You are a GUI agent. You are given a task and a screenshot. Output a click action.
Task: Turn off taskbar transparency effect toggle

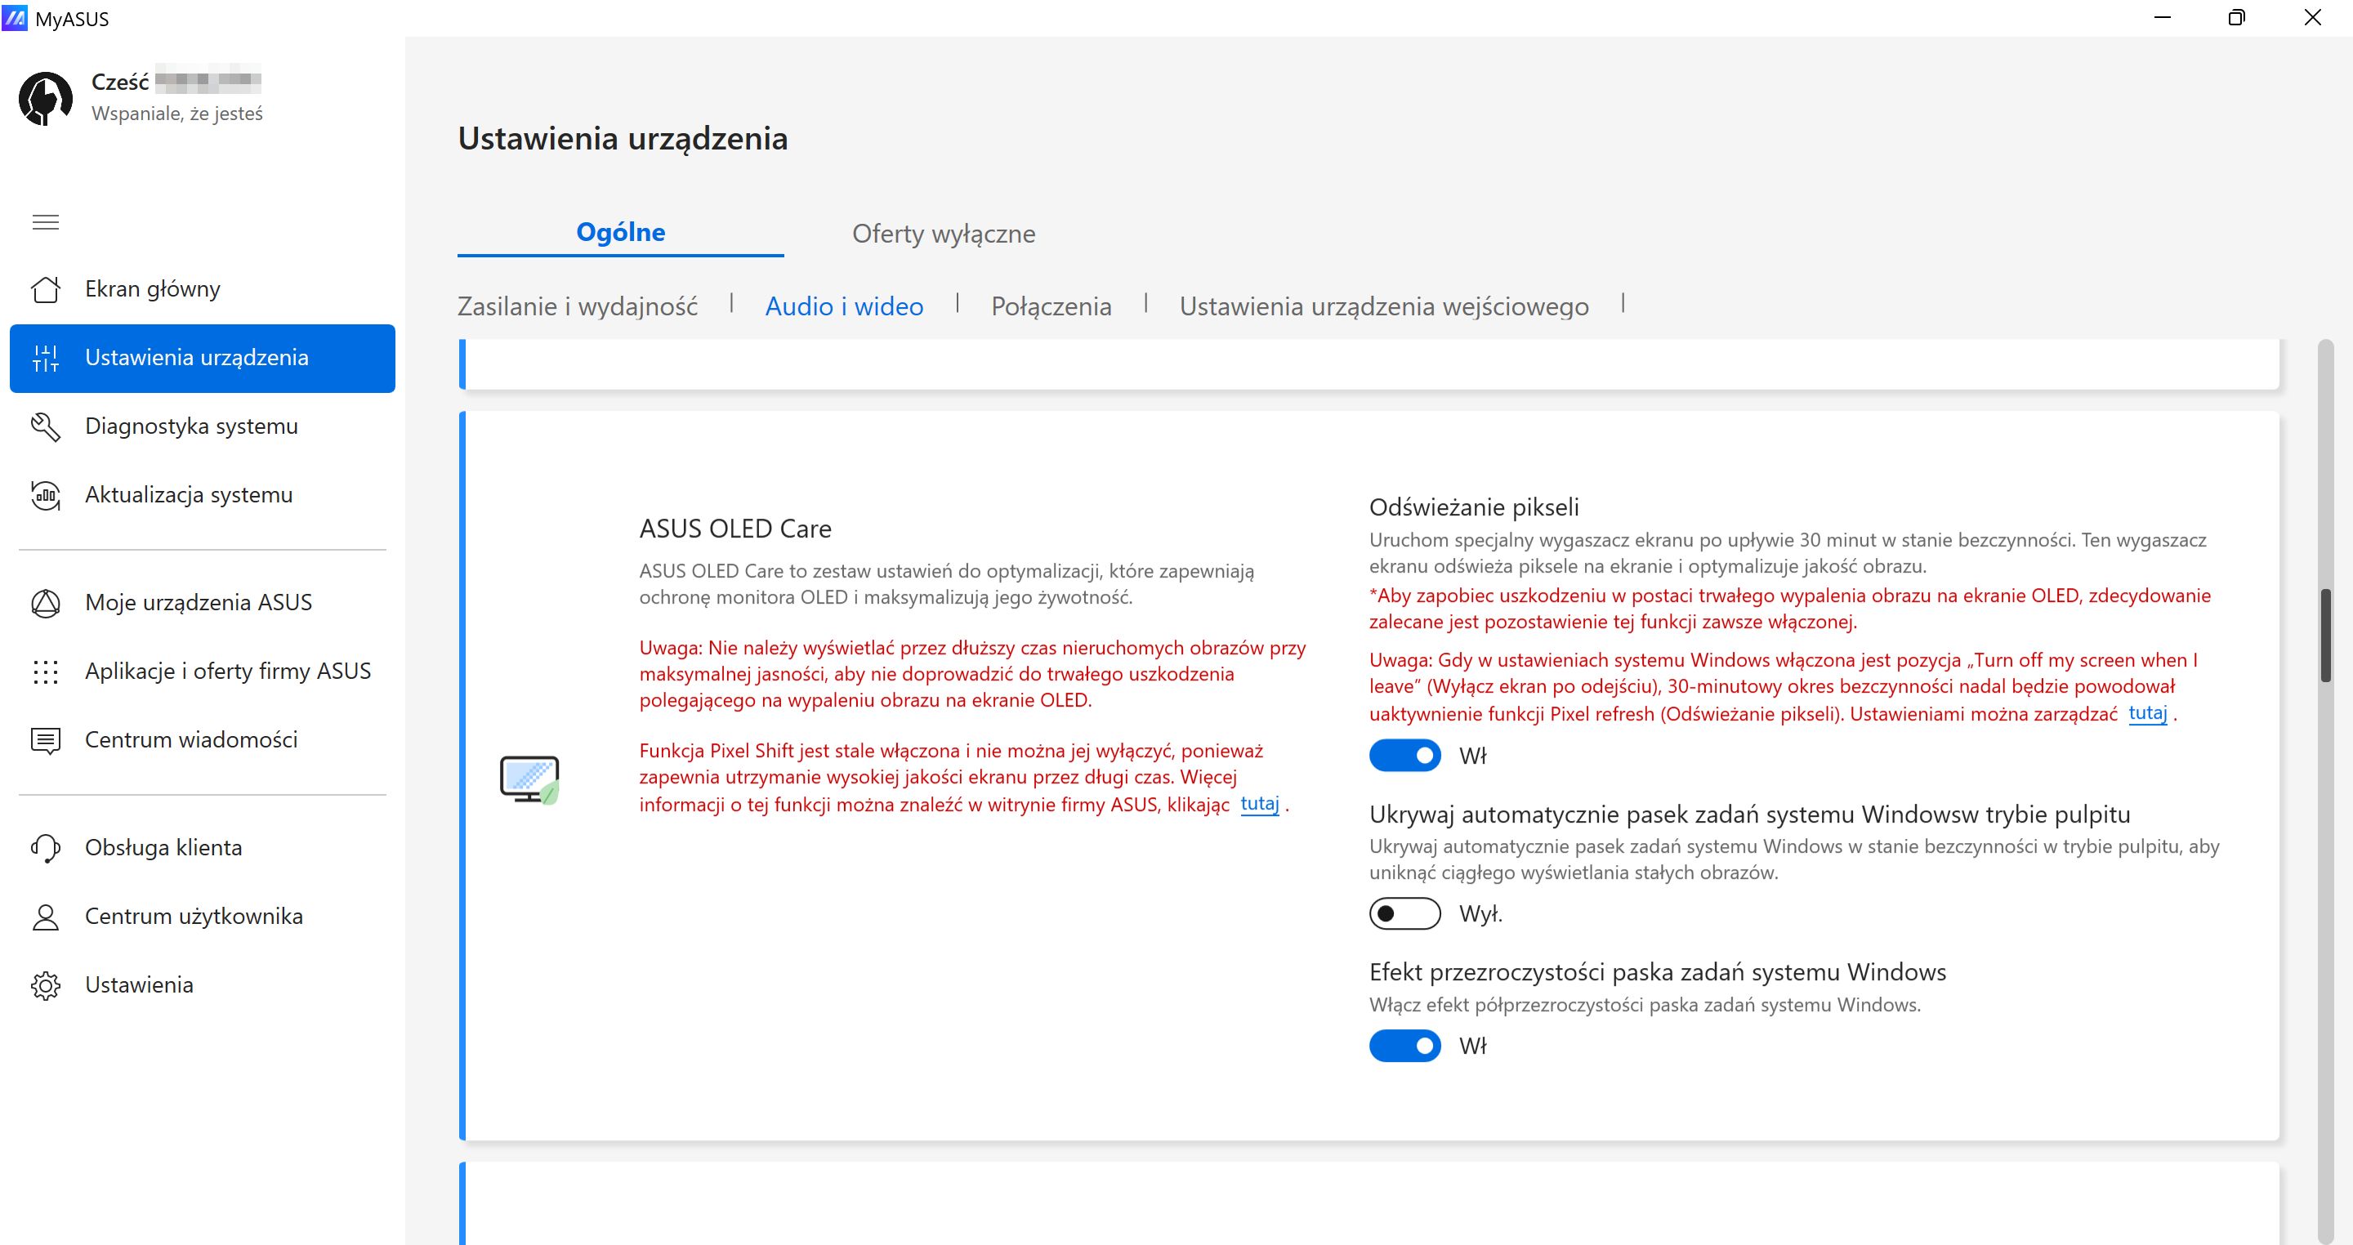click(x=1405, y=1046)
